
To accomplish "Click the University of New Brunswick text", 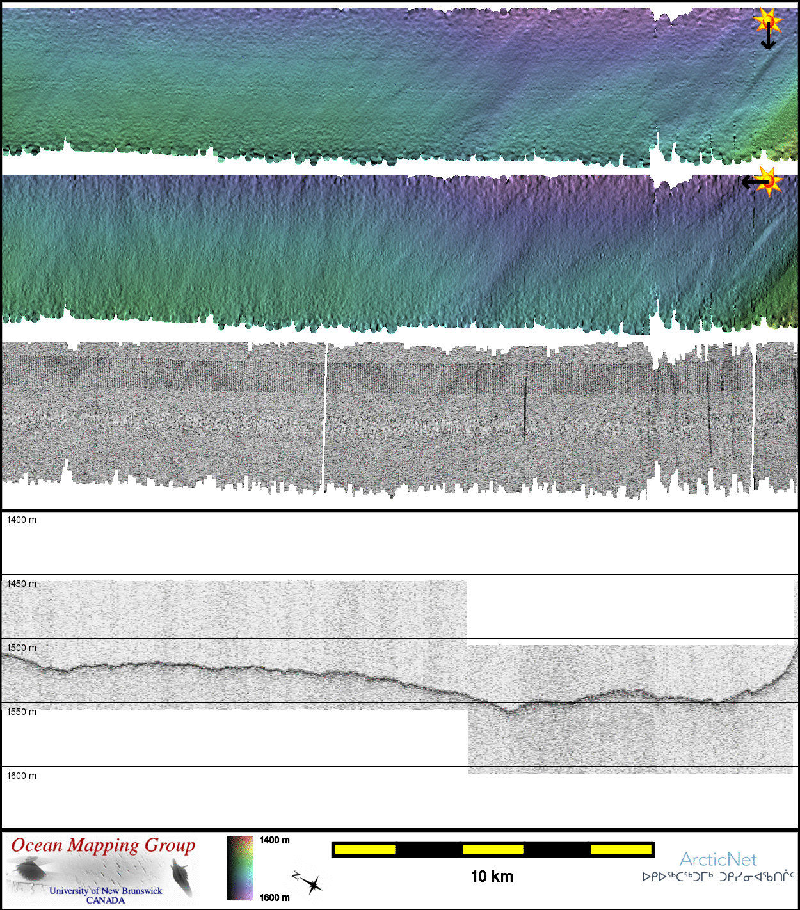I will (106, 891).
